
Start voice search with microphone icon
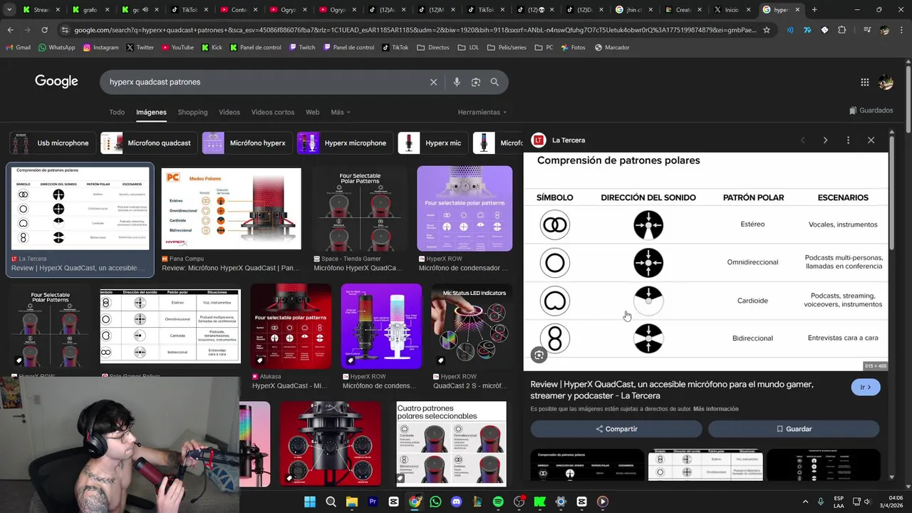(457, 82)
